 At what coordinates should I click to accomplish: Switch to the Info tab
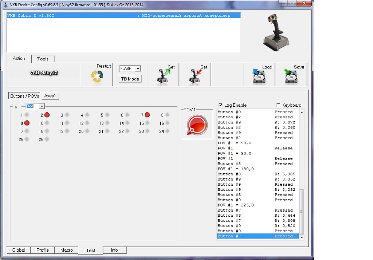114,250
